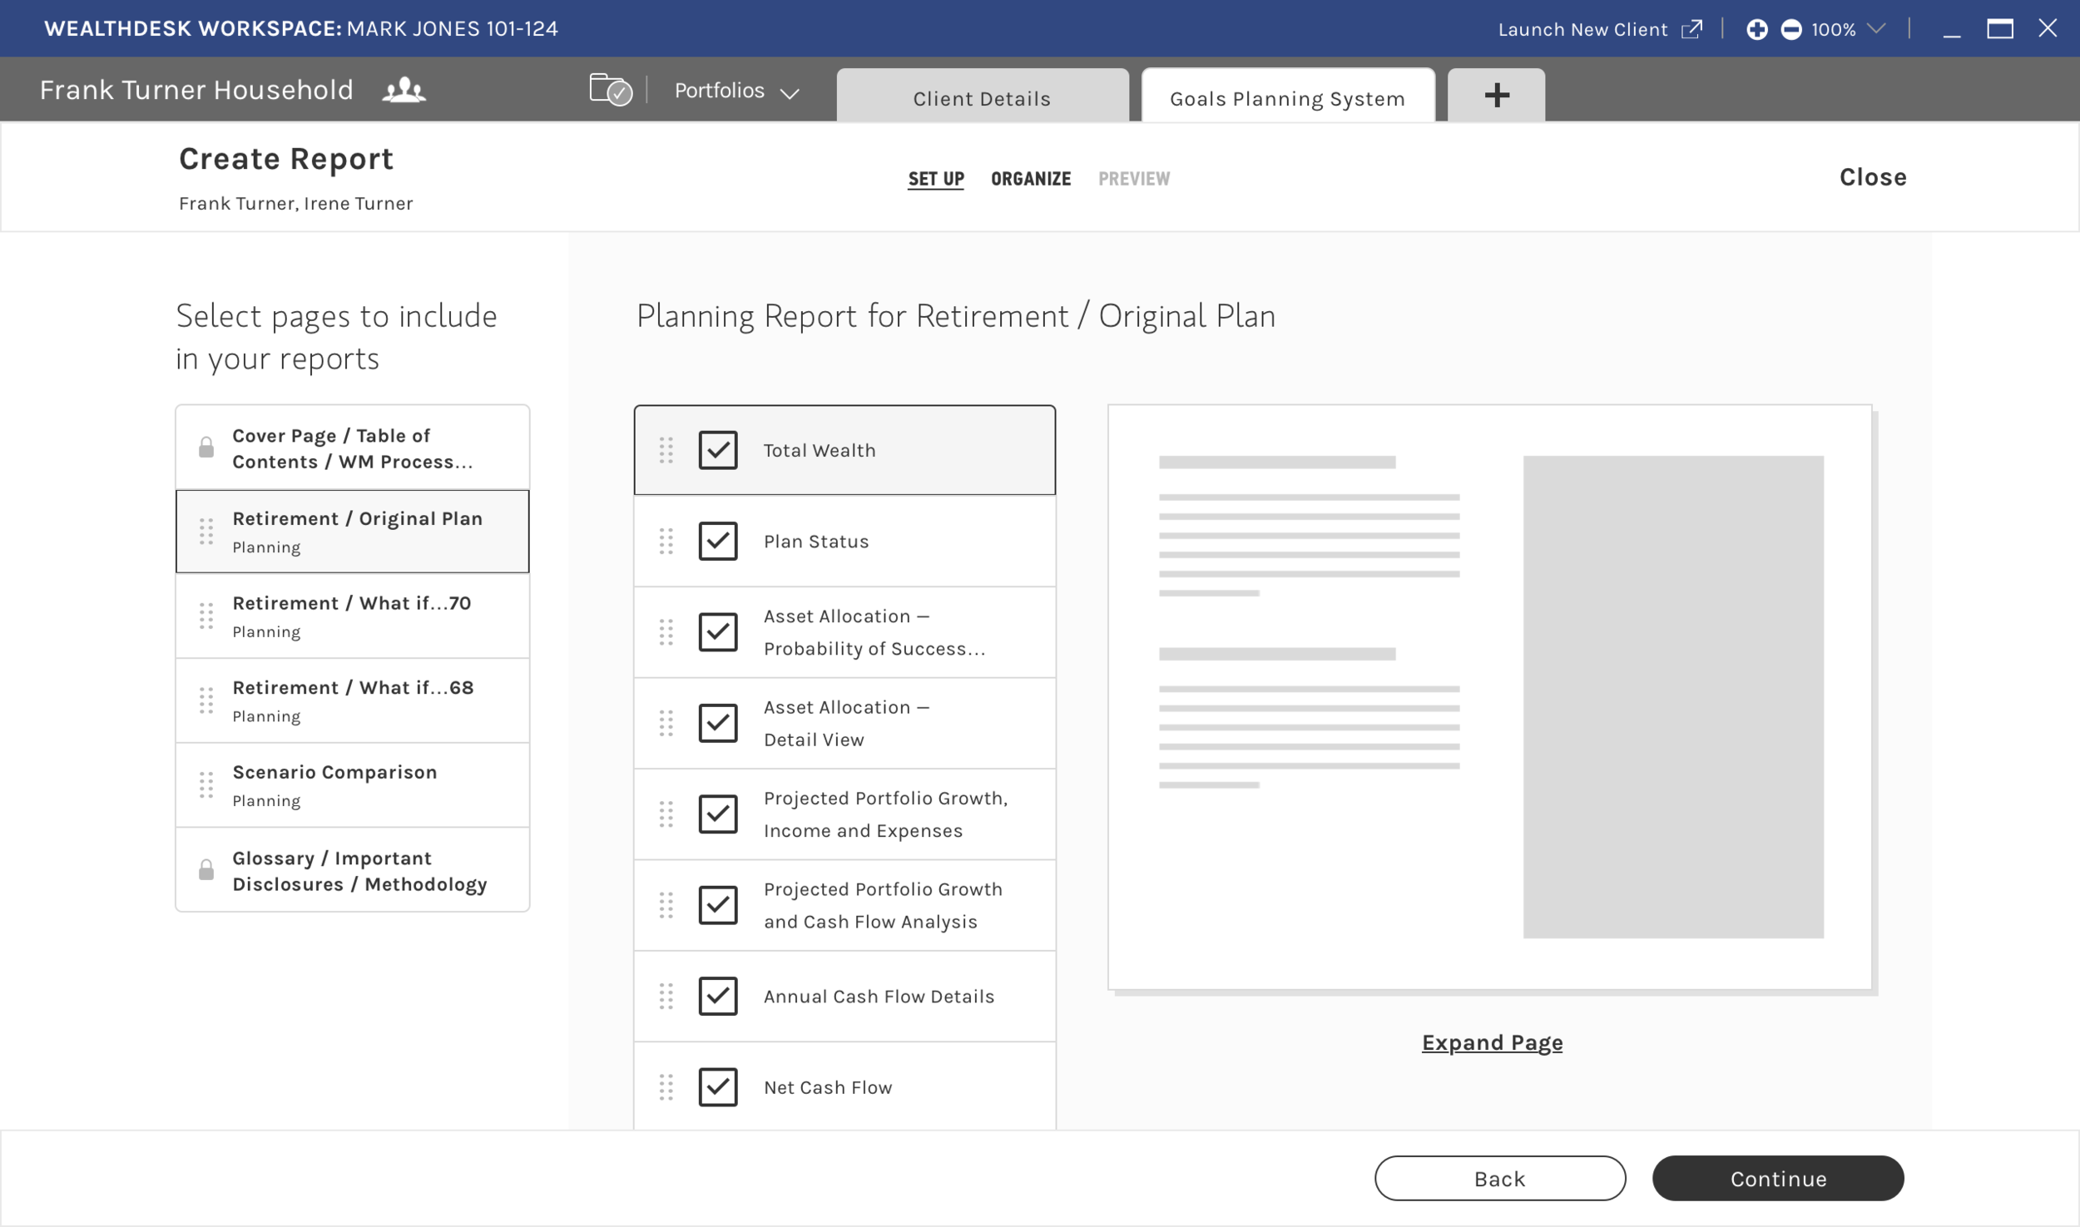Click the Launch New Client external link icon
The image size is (2080, 1227).
pos(1691,30)
